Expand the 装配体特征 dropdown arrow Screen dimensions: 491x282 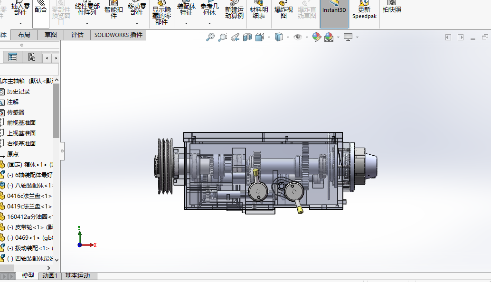pos(186,23)
